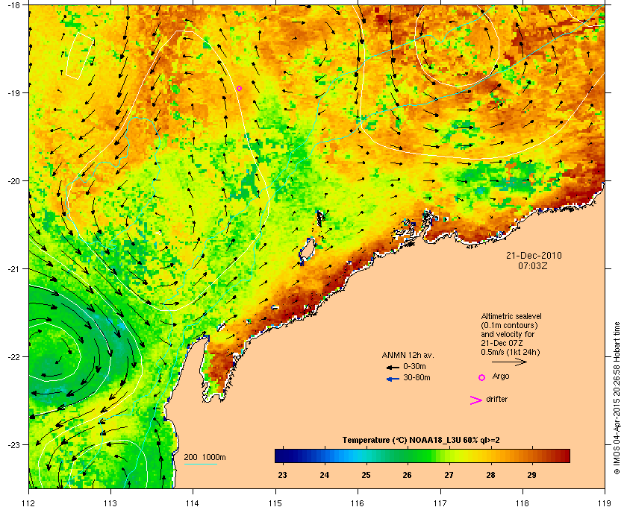Click the '200 1000m' depth contour label
This screenshot has height=507, width=627.
click(205, 457)
